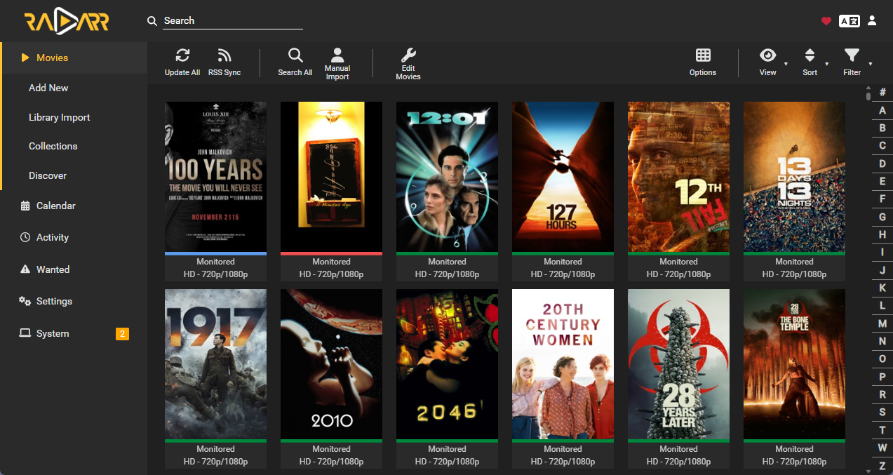Jump to letter L in index
This screenshot has height=475, width=893.
(882, 306)
